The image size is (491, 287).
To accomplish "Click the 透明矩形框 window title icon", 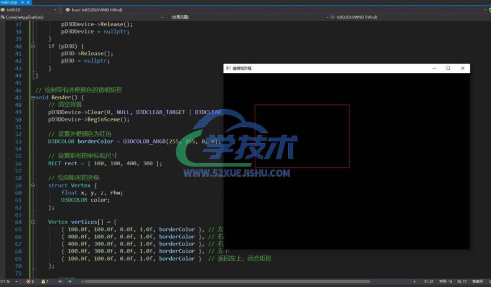I will point(227,69).
